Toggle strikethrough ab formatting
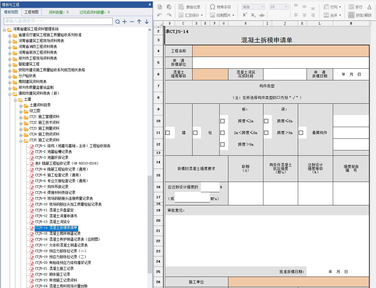Screen dimensions: 376x288 [262, 15]
